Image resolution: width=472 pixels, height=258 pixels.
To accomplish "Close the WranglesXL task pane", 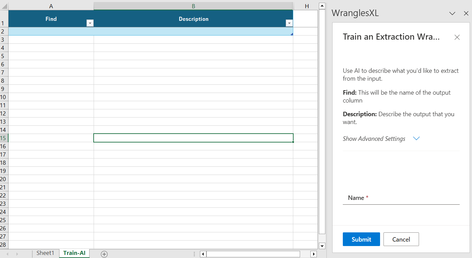I will click(466, 13).
